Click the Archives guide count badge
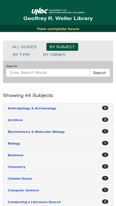 click(105, 120)
